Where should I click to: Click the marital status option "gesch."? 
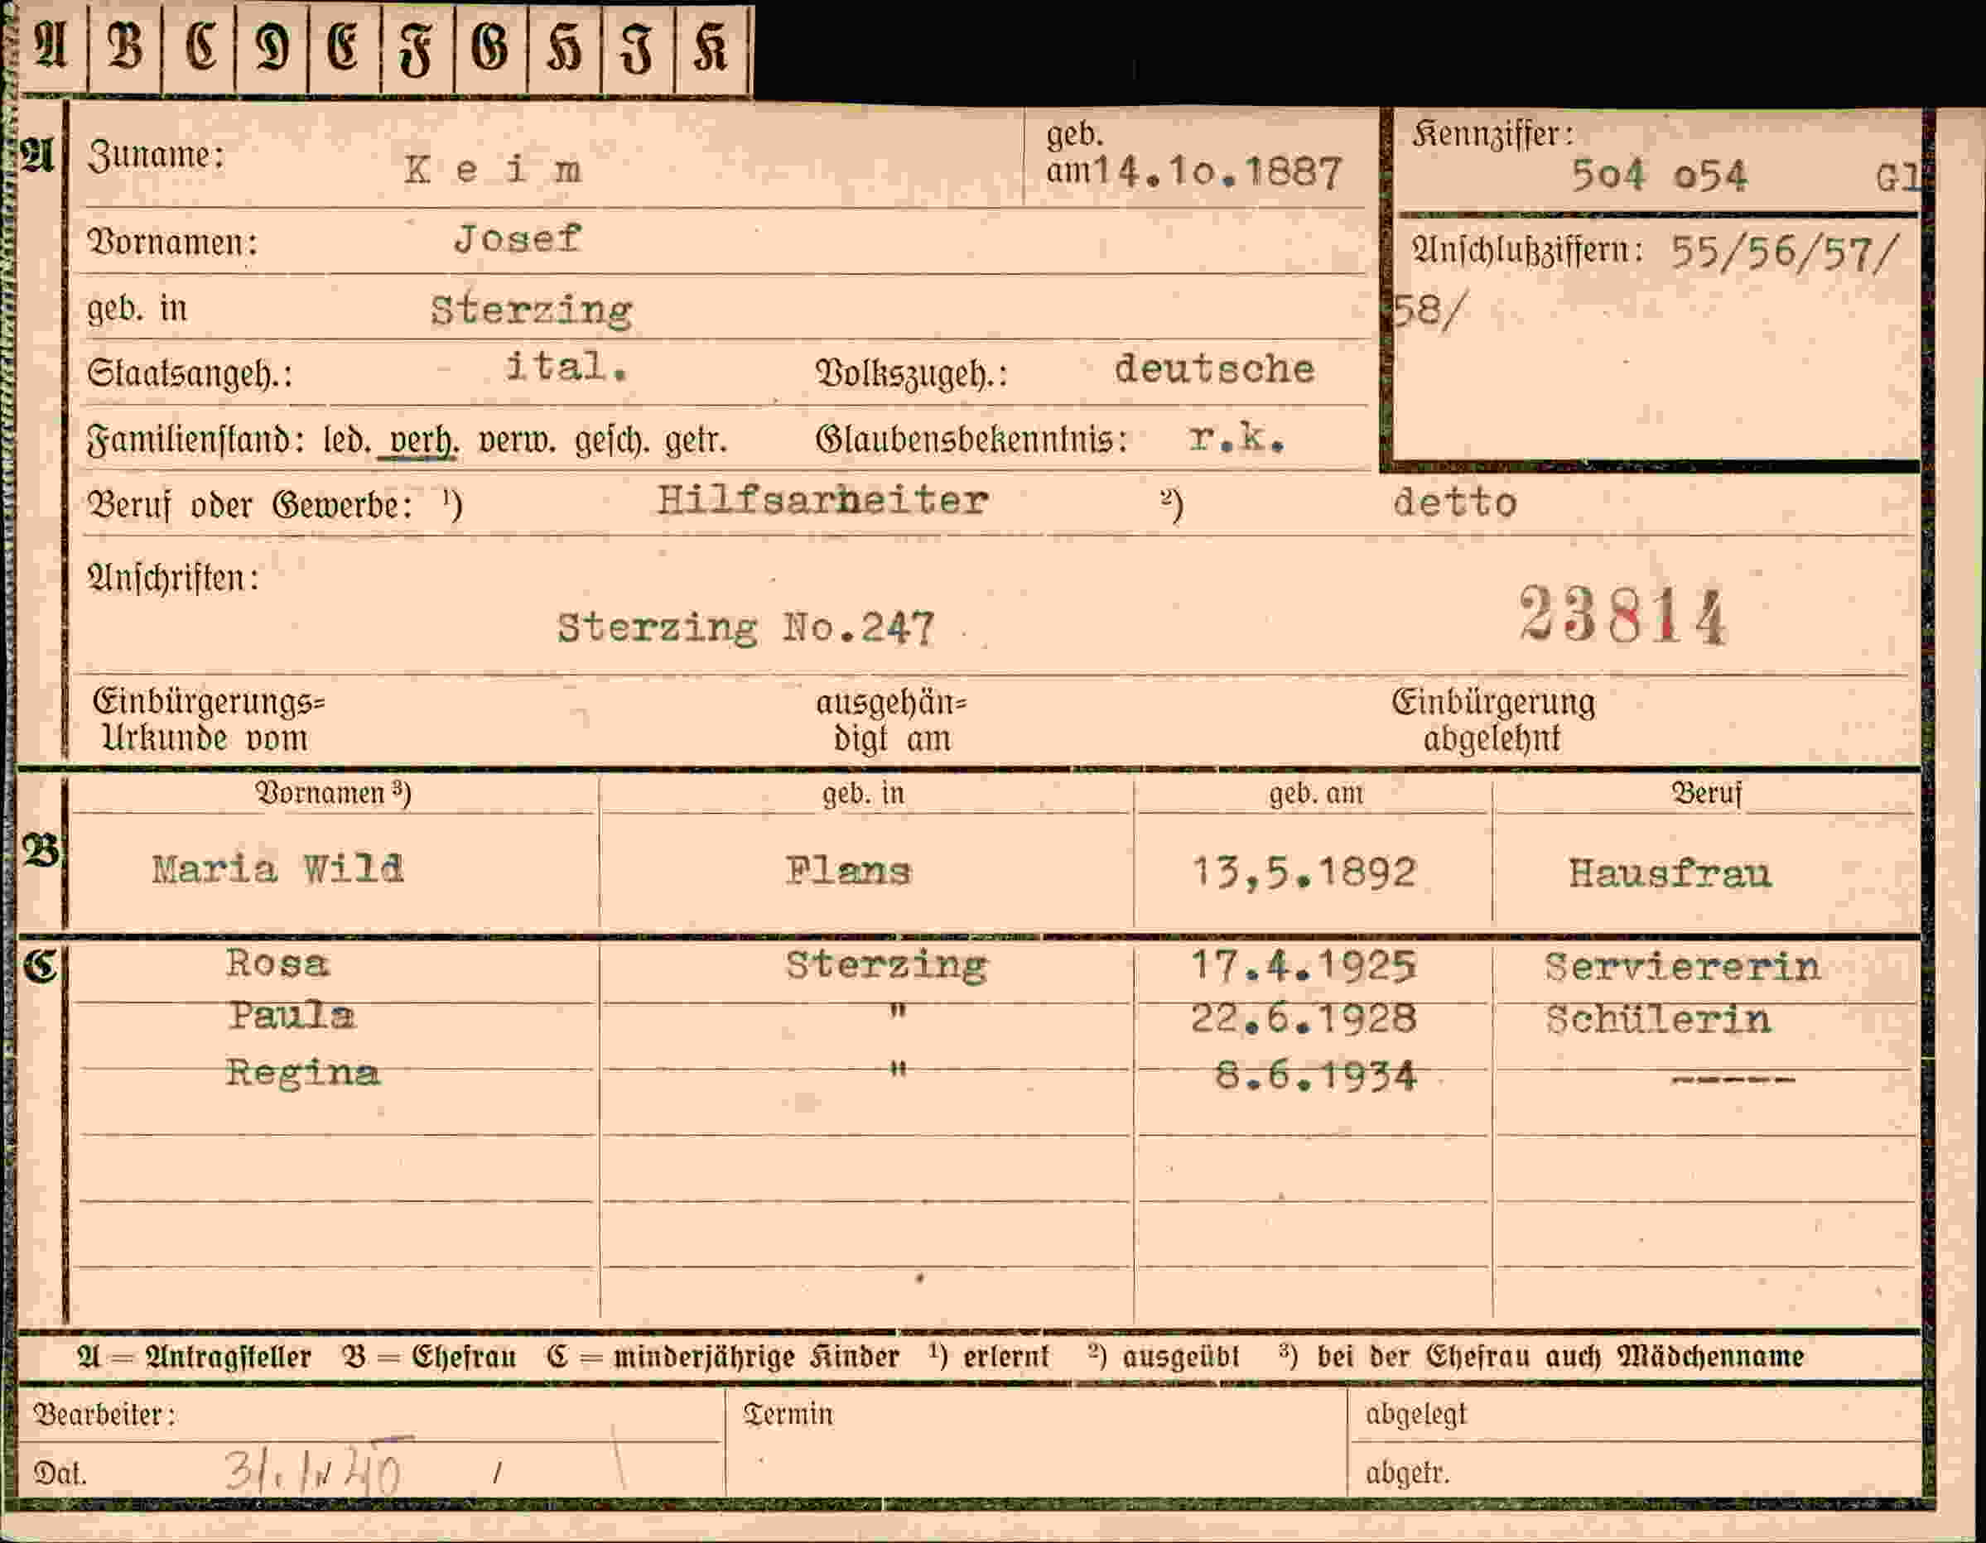[x=611, y=440]
